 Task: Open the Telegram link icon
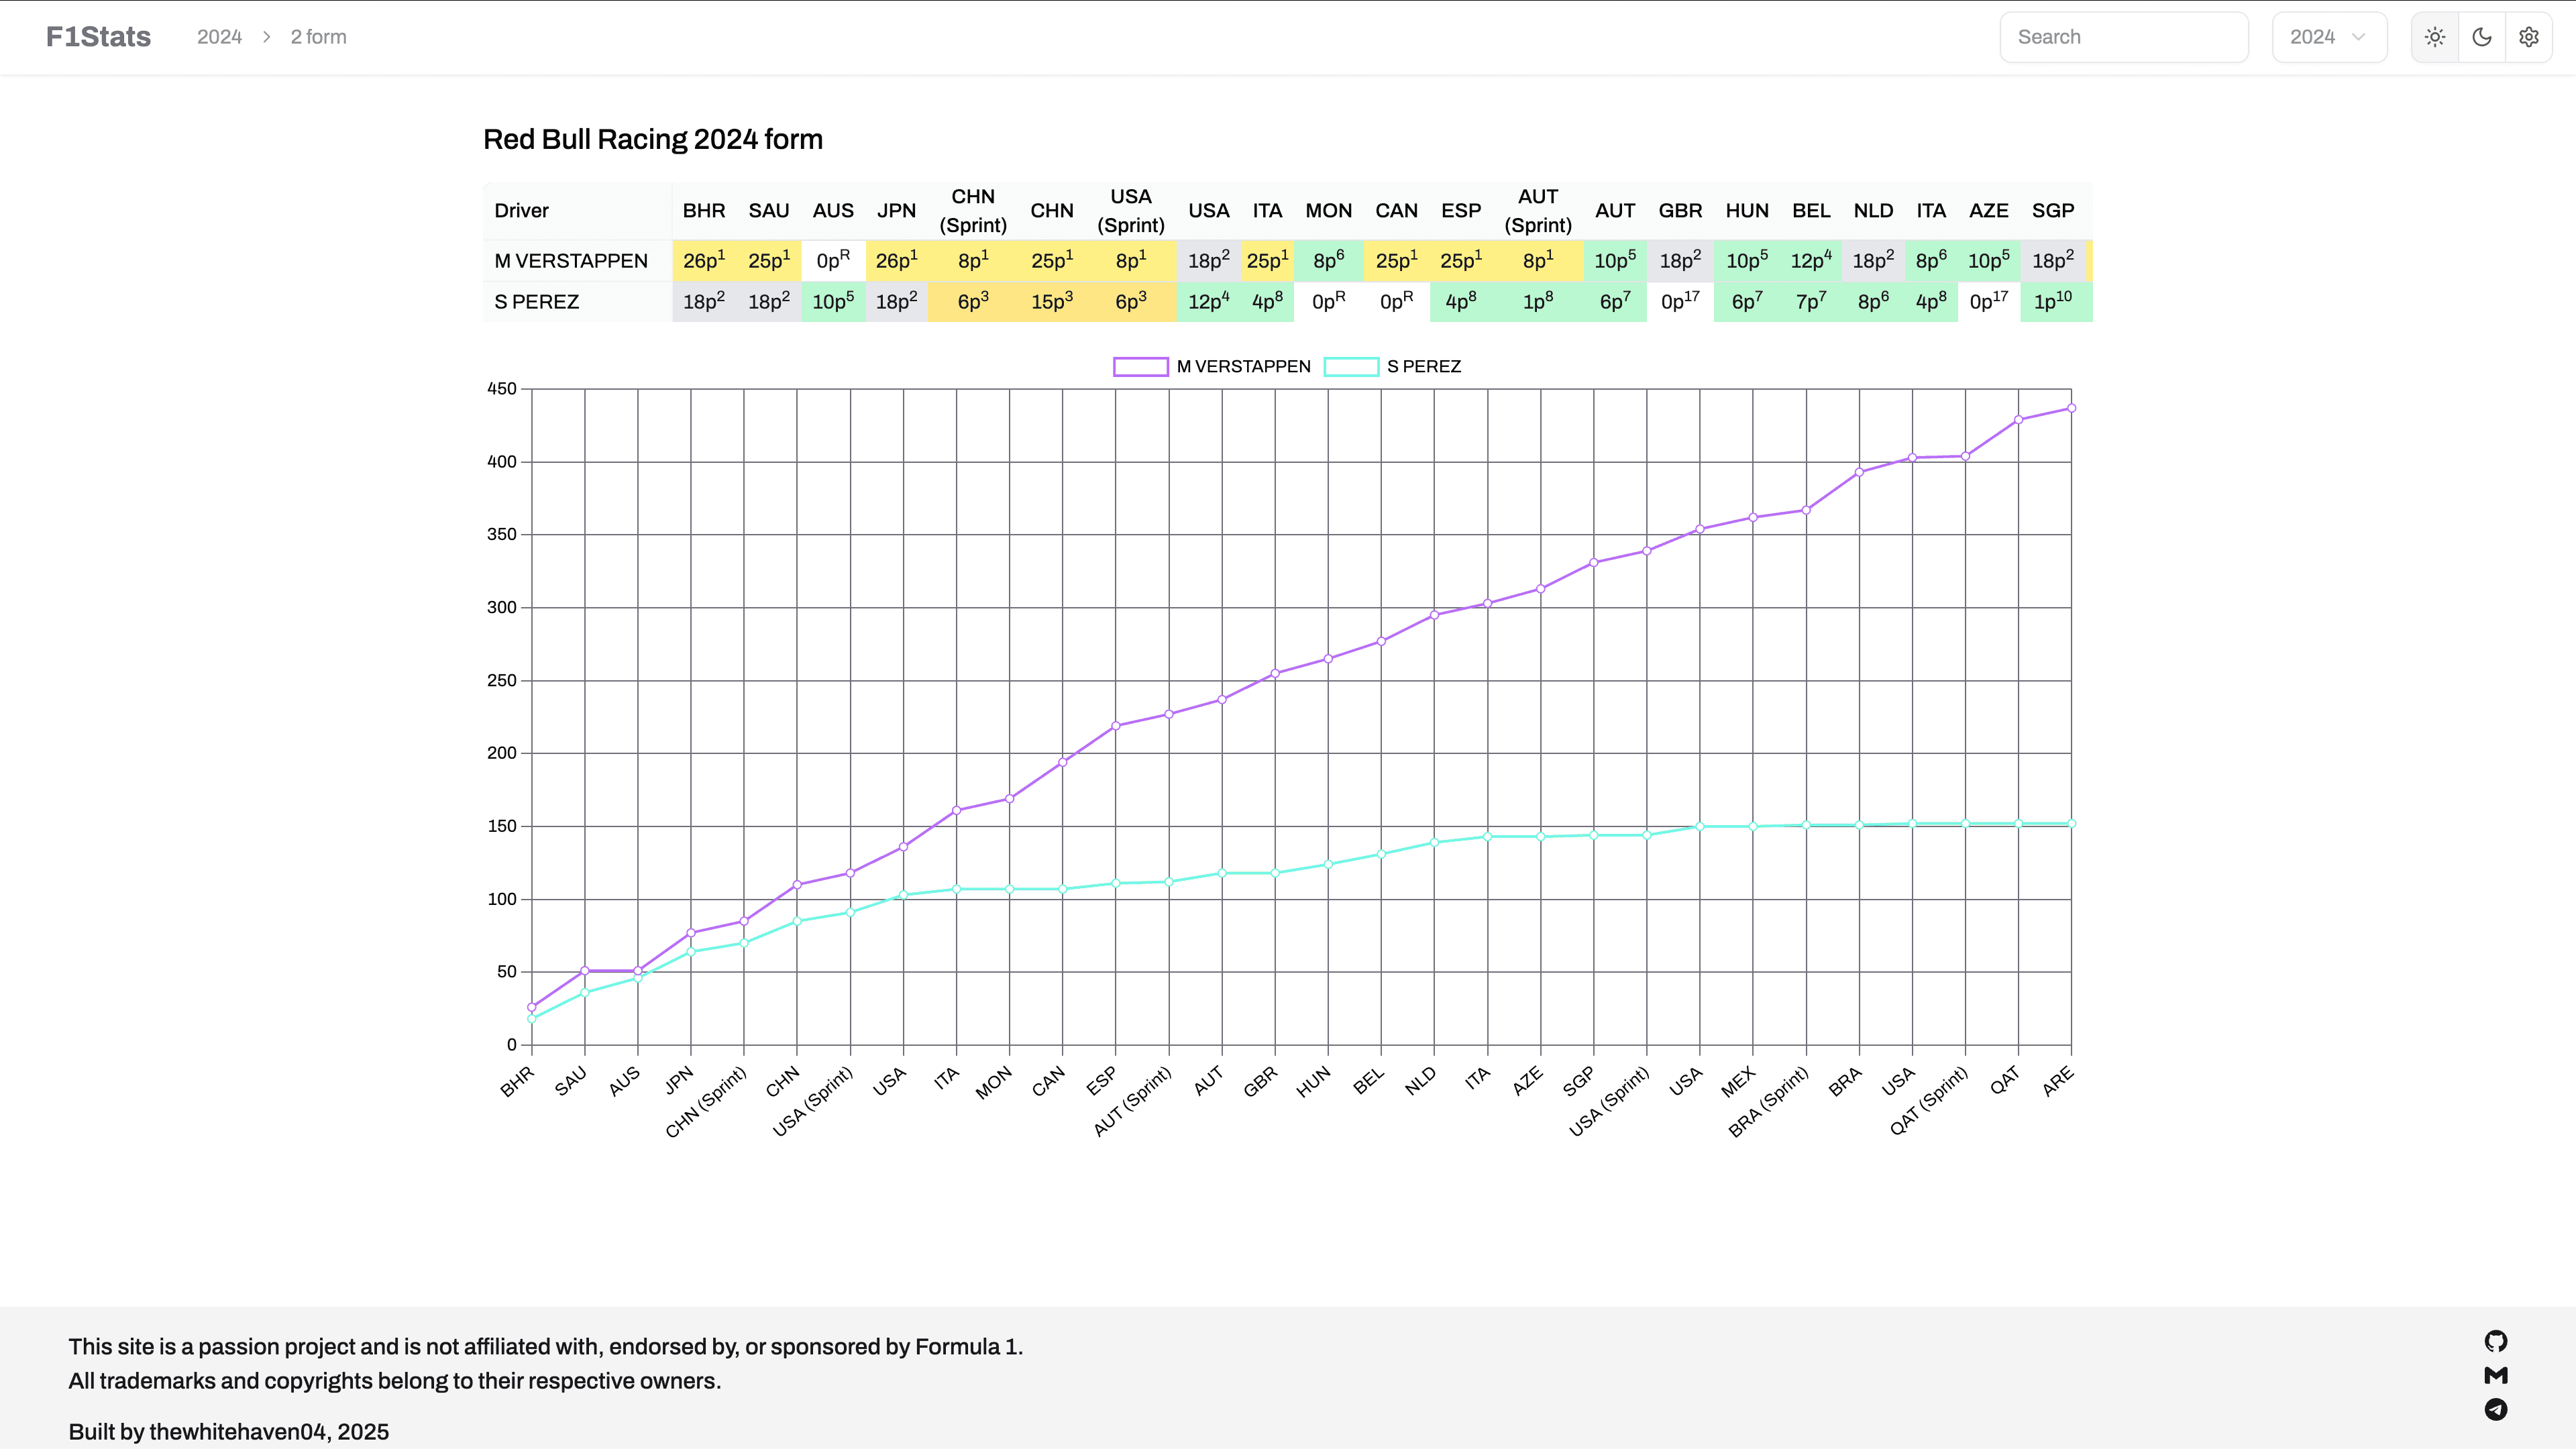(x=2496, y=1411)
